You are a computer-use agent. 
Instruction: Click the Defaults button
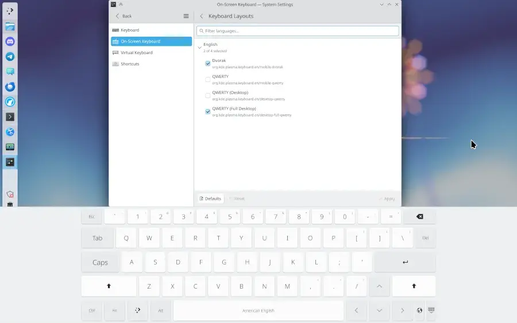pyautogui.click(x=210, y=199)
